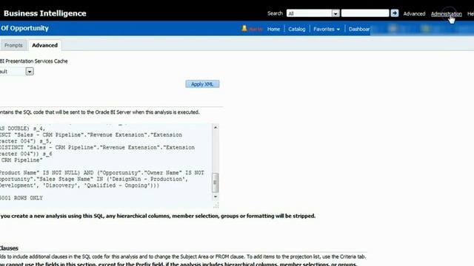474x266 pixels.
Task: Click the 'BI Presentation Services Cache' label
Action: 33,61
